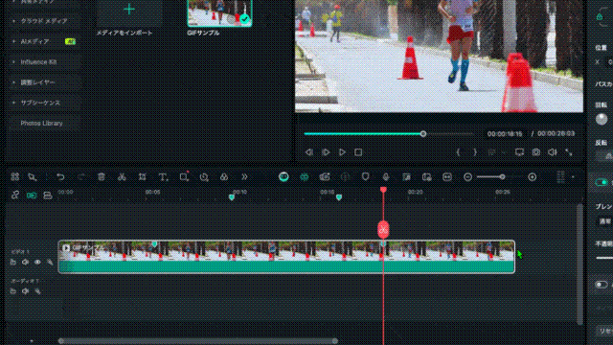Click the camera-record icon in timeline toolbar
This screenshot has height=345, width=613.
tap(325, 177)
